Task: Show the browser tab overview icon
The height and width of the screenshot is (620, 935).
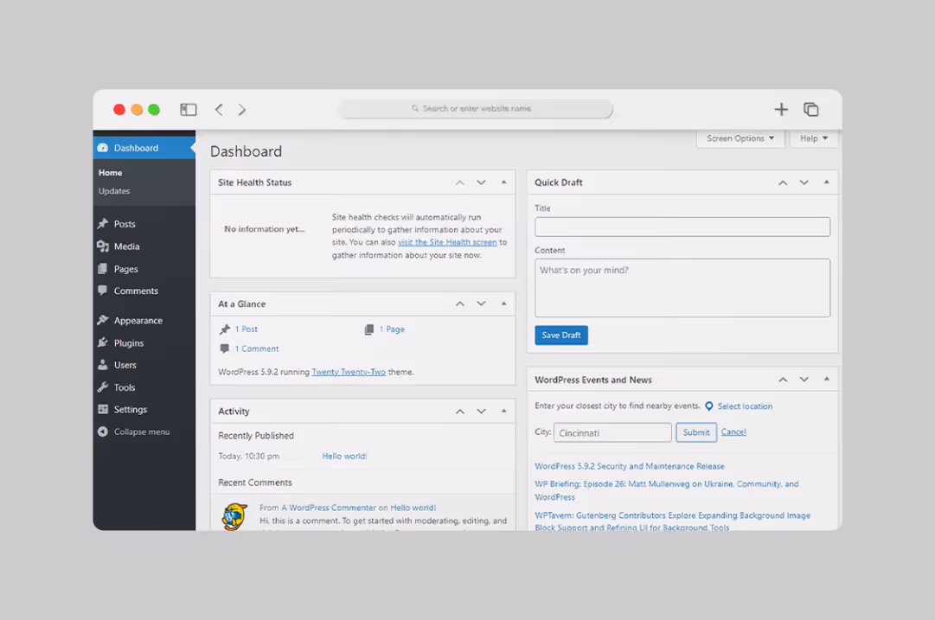Action: pos(811,109)
